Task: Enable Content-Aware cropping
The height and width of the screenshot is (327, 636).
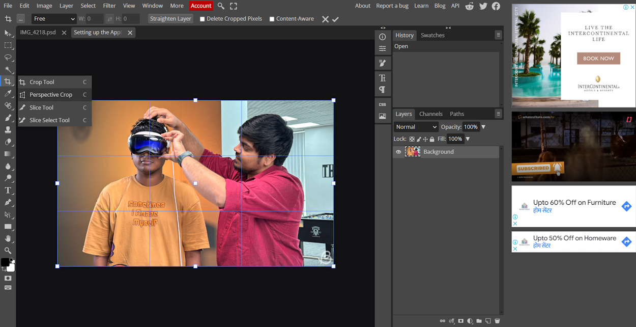Action: (x=273, y=18)
